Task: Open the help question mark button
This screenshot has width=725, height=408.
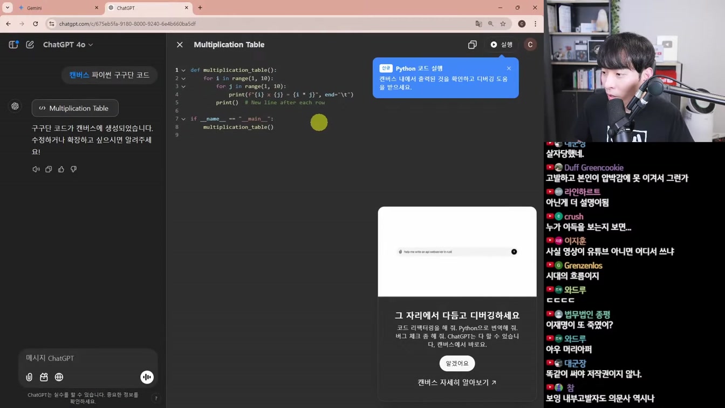Action: pyautogui.click(x=156, y=398)
